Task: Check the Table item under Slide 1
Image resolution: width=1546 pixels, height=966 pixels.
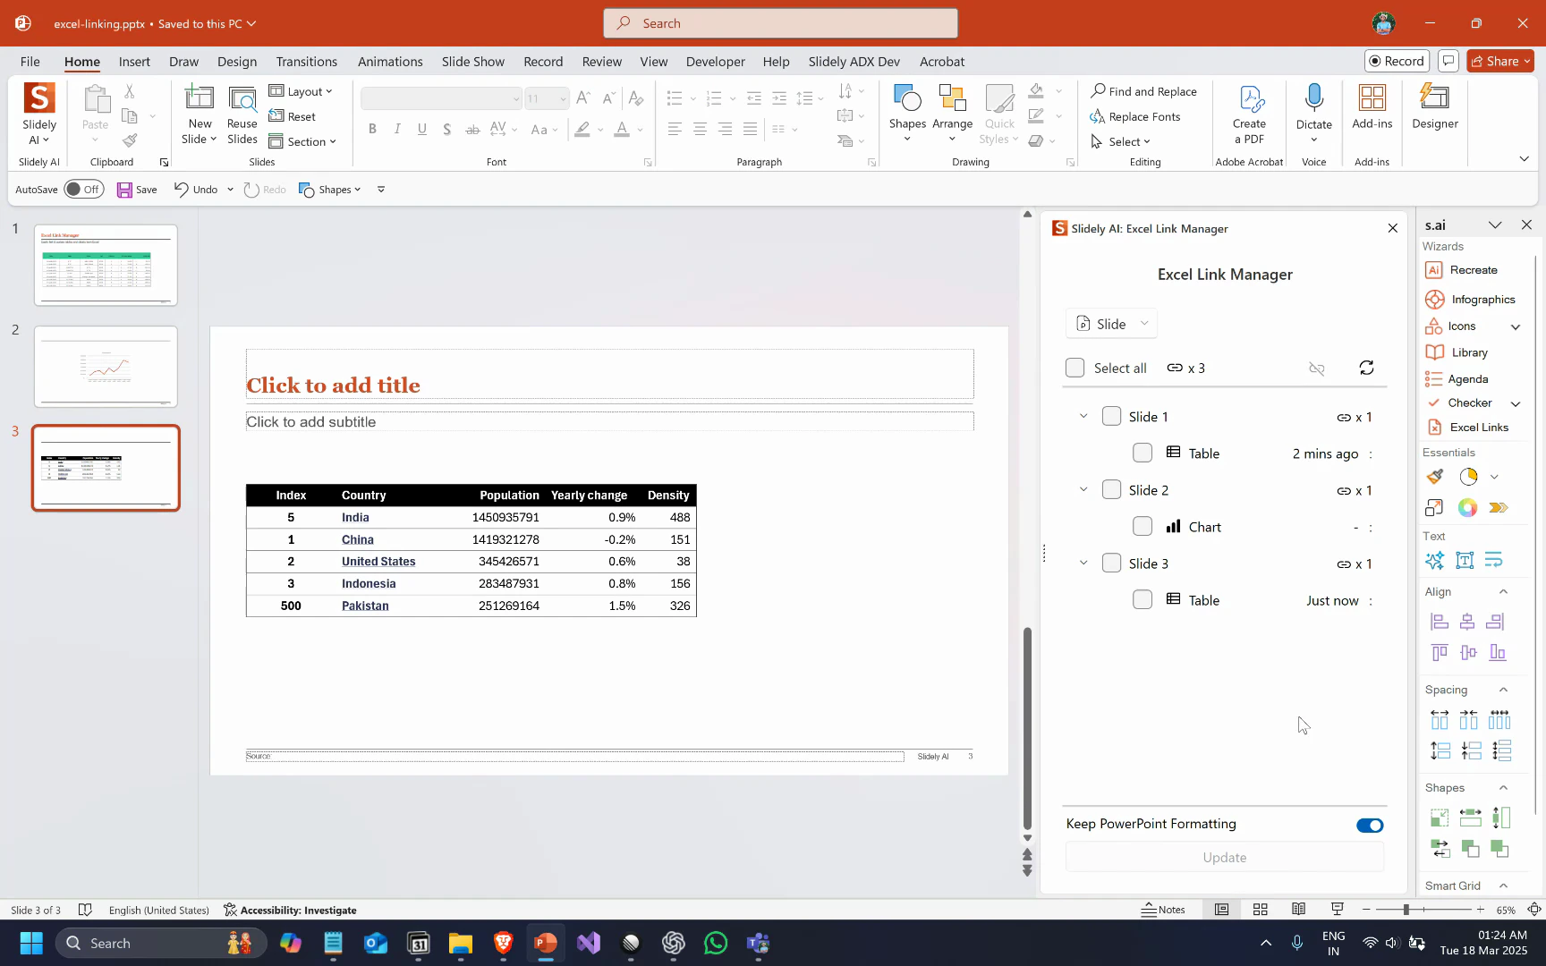Action: pyautogui.click(x=1143, y=453)
